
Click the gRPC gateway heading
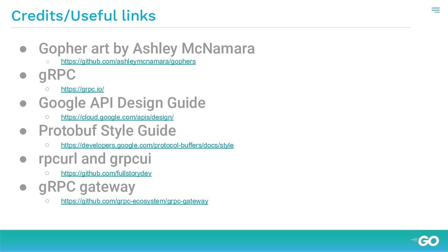(x=87, y=187)
